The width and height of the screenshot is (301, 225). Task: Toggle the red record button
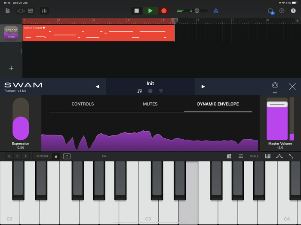(x=164, y=11)
